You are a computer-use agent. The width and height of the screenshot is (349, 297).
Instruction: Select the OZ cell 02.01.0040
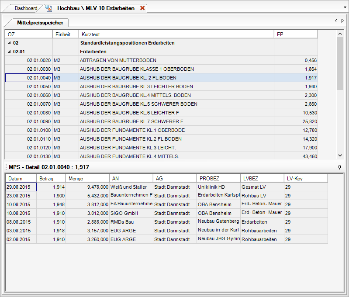coord(29,78)
